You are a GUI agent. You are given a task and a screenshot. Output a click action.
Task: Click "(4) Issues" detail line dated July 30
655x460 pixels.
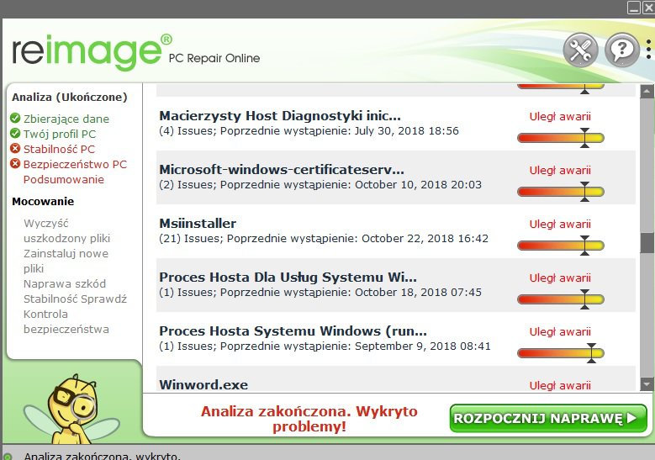[309, 131]
